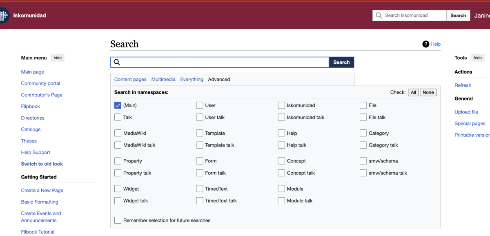Click the magnifier icon in header search
This screenshot has height=236, width=490.
[x=379, y=16]
